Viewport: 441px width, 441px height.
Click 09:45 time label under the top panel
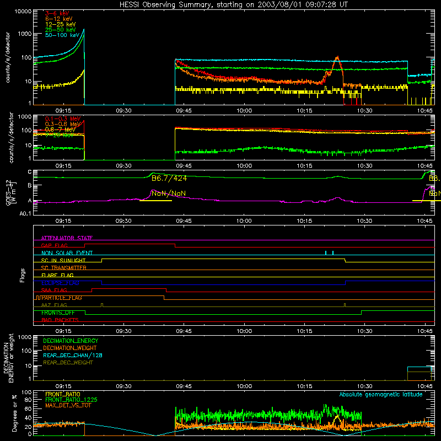184,111
